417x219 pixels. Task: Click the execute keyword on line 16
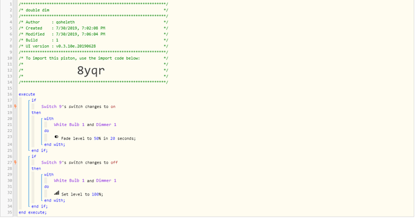[x=27, y=94]
